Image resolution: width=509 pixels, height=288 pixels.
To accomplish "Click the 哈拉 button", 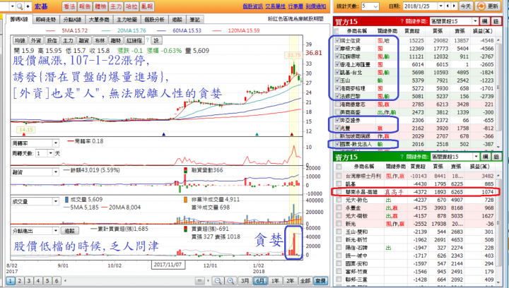I will pos(131,6).
